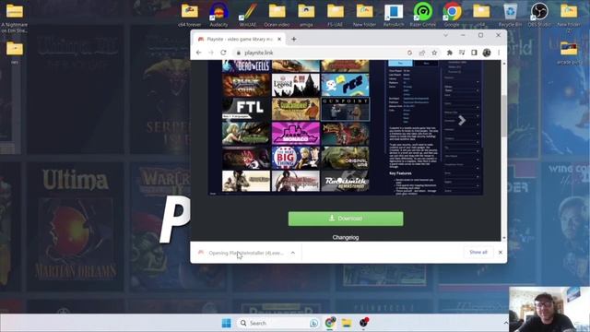Click the FEZ game cover
The image size is (590, 332).
(345, 85)
